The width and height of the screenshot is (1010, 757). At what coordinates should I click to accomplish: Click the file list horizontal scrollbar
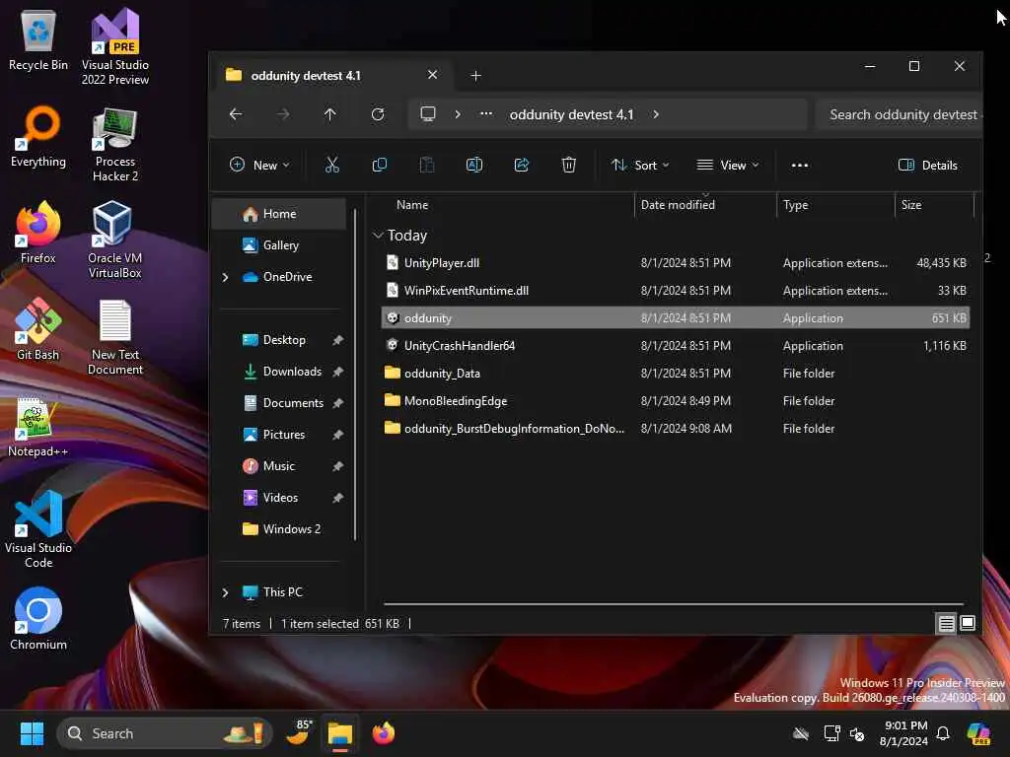click(x=673, y=604)
